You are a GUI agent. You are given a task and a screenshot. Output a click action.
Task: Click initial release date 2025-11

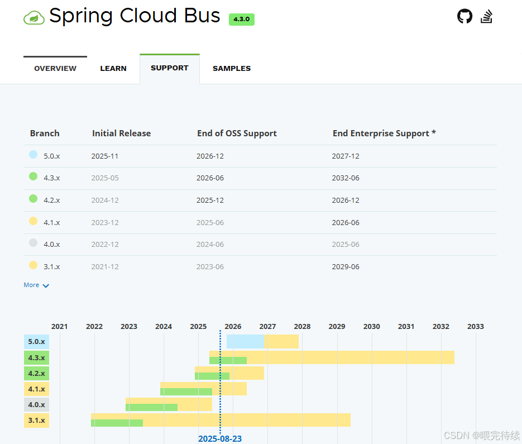pyautogui.click(x=105, y=156)
